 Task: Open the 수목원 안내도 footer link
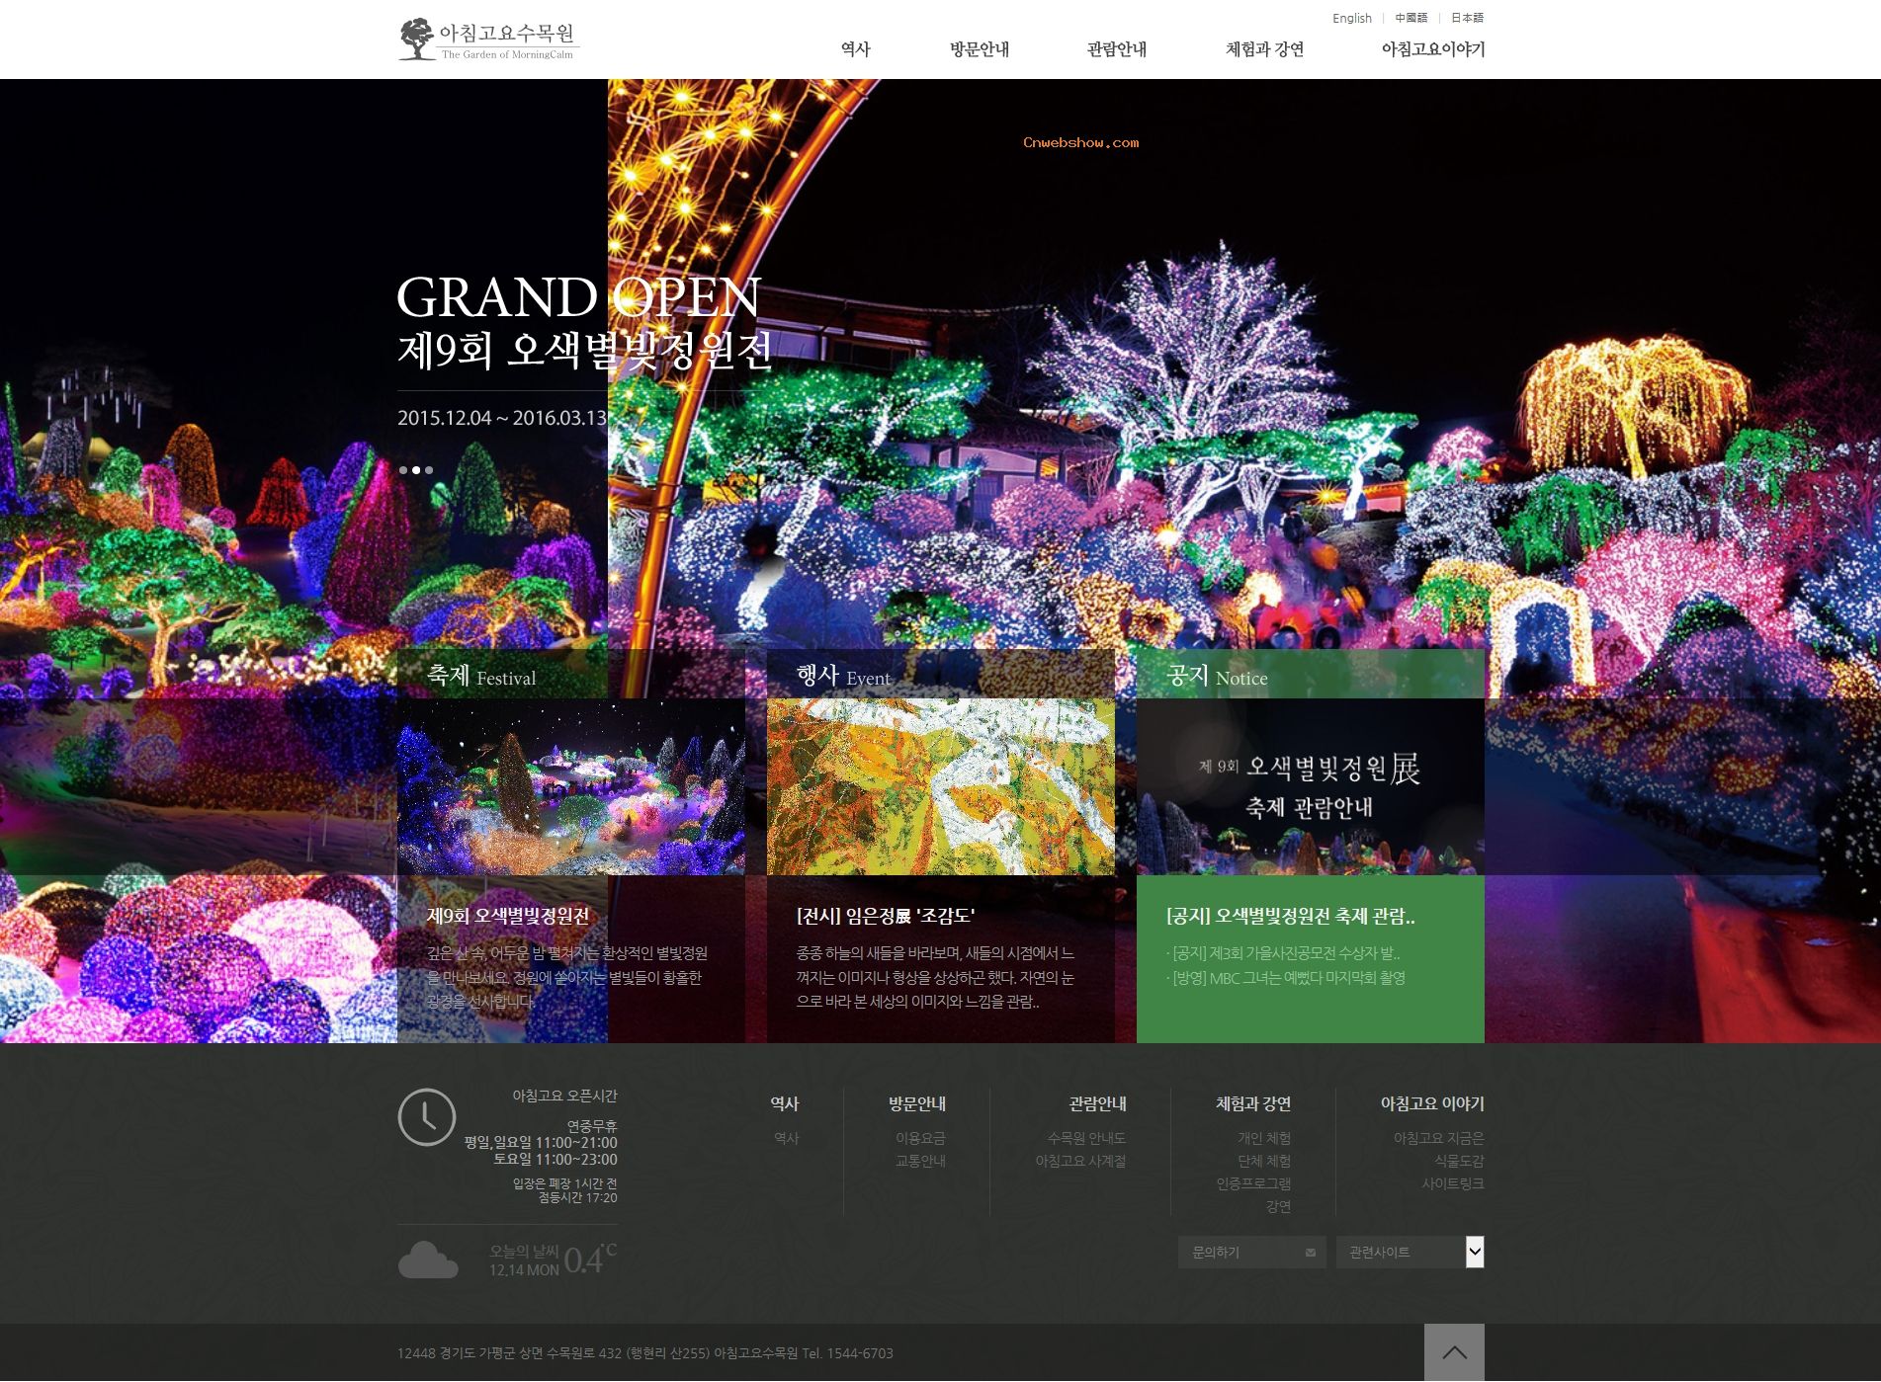click(x=1086, y=1138)
